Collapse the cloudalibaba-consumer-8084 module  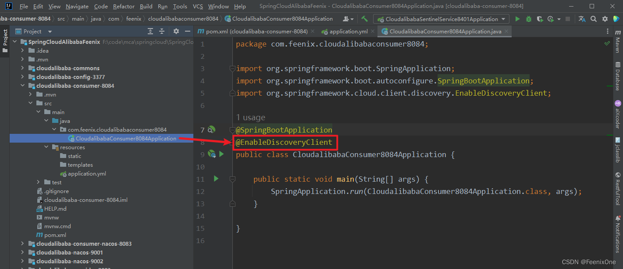click(x=23, y=86)
